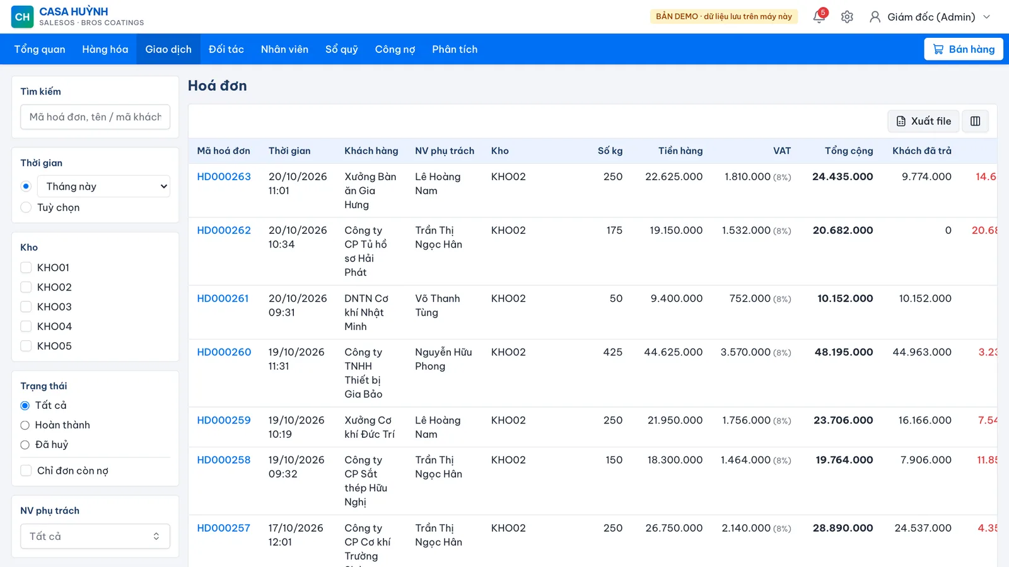Click the BẢN DEMO badge
Image resolution: width=1009 pixels, height=567 pixels.
click(x=724, y=16)
